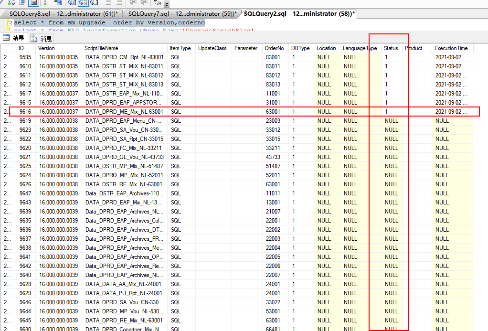Open the 消息 messages tab
This screenshot has height=331, width=488.
pyautogui.click(x=42, y=38)
